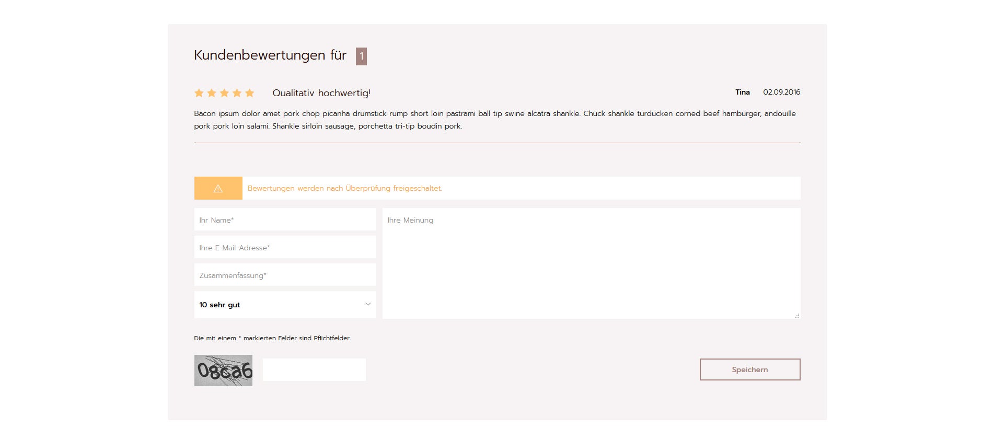Click into the Ihre Meinung text area
The image size is (994, 439).
tap(591, 263)
